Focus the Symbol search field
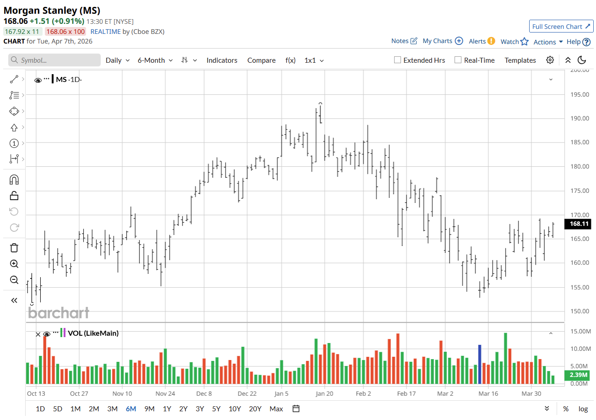The height and width of the screenshot is (420, 596). click(x=54, y=60)
